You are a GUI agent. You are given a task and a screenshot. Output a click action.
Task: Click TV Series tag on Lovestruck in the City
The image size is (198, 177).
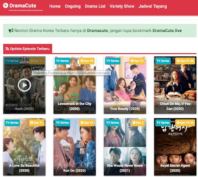[62, 61]
